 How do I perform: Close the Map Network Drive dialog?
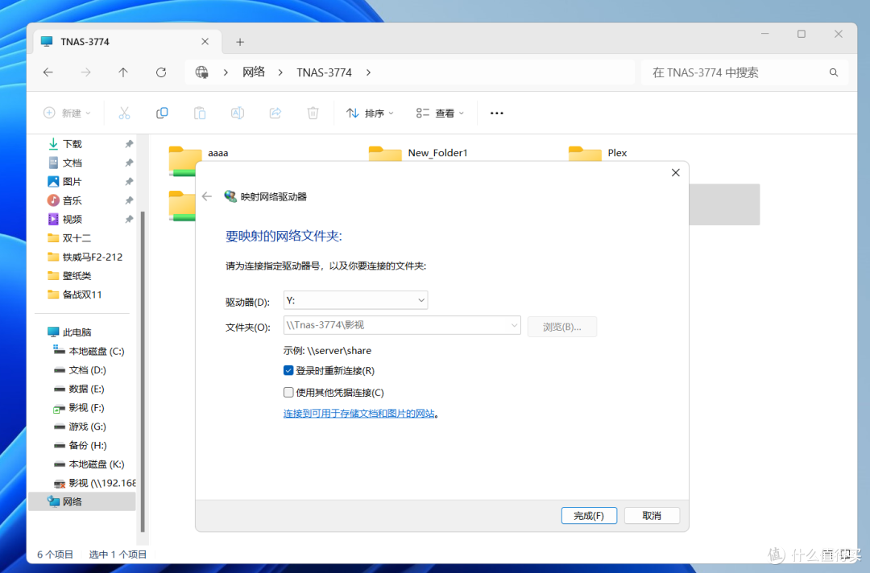pos(675,173)
